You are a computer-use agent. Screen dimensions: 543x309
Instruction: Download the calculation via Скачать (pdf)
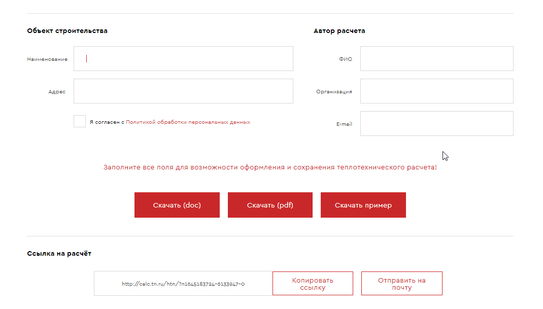click(x=270, y=205)
